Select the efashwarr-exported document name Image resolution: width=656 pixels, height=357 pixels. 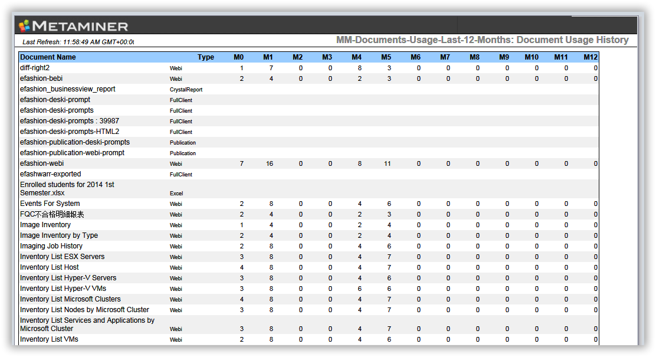point(50,174)
